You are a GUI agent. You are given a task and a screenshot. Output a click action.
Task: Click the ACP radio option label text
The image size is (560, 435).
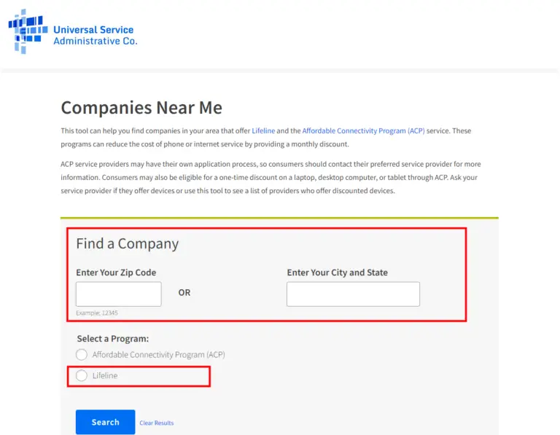158,355
